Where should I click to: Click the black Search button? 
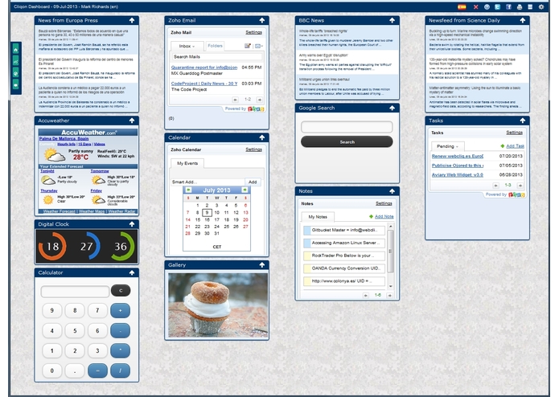tap(347, 141)
